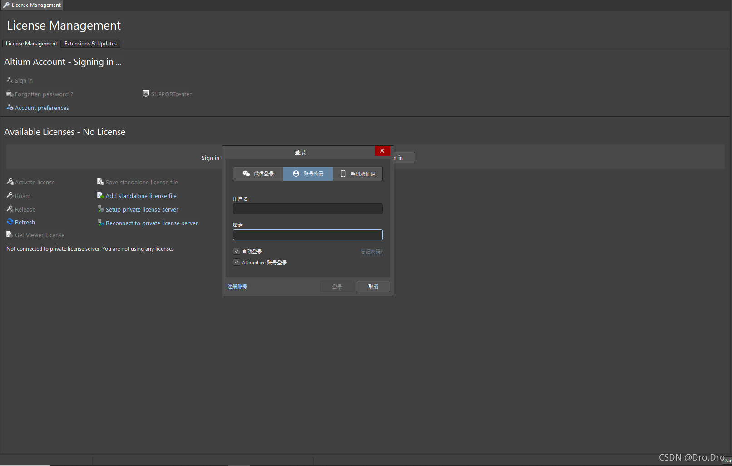
Task: Open the 注册账号 register account link
Action: (x=237, y=287)
